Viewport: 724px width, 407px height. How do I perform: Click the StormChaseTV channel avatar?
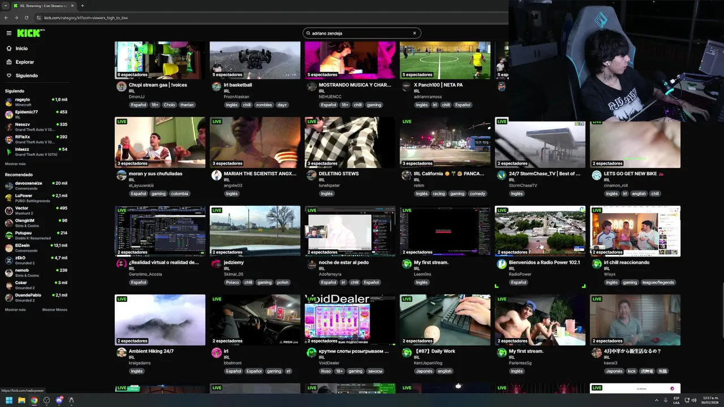(x=501, y=175)
